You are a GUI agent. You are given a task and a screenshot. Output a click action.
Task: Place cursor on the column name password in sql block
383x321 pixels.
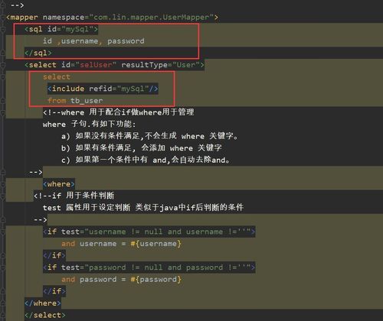[x=126, y=41]
